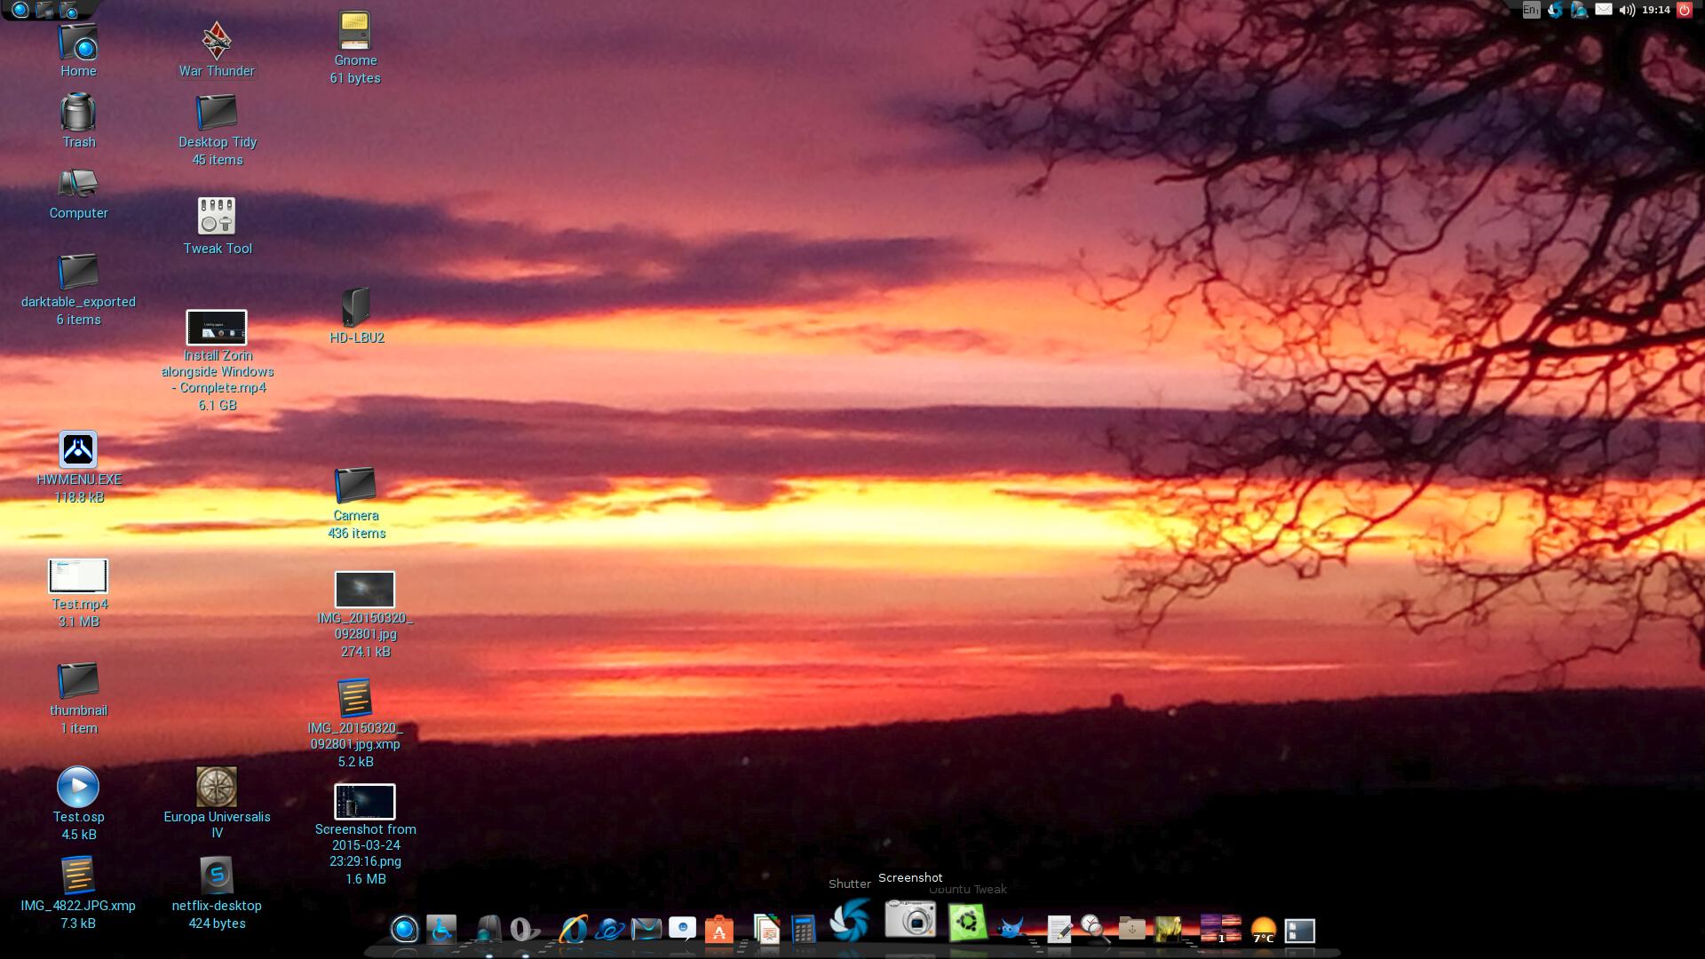This screenshot has width=1705, height=959.
Task: Open the mail envelope messaging menu
Action: tap(1604, 11)
